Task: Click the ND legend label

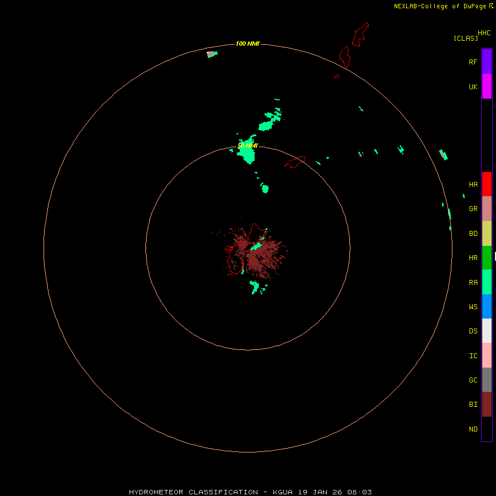Action: click(473, 429)
